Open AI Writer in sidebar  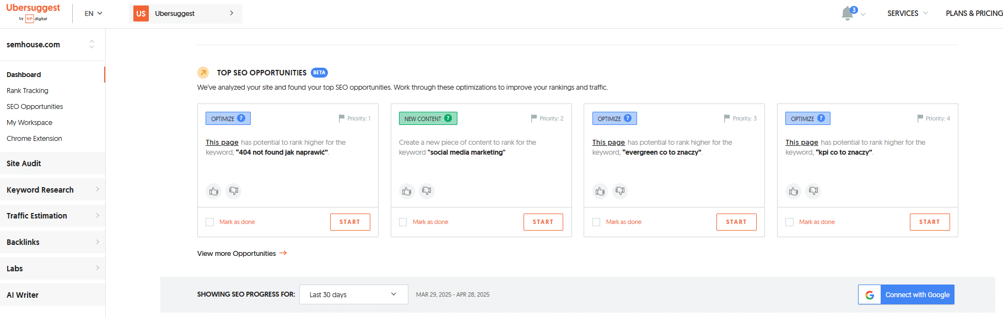(52, 295)
